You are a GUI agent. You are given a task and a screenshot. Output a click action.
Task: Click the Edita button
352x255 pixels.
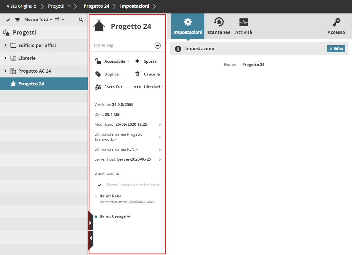pyautogui.click(x=336, y=49)
